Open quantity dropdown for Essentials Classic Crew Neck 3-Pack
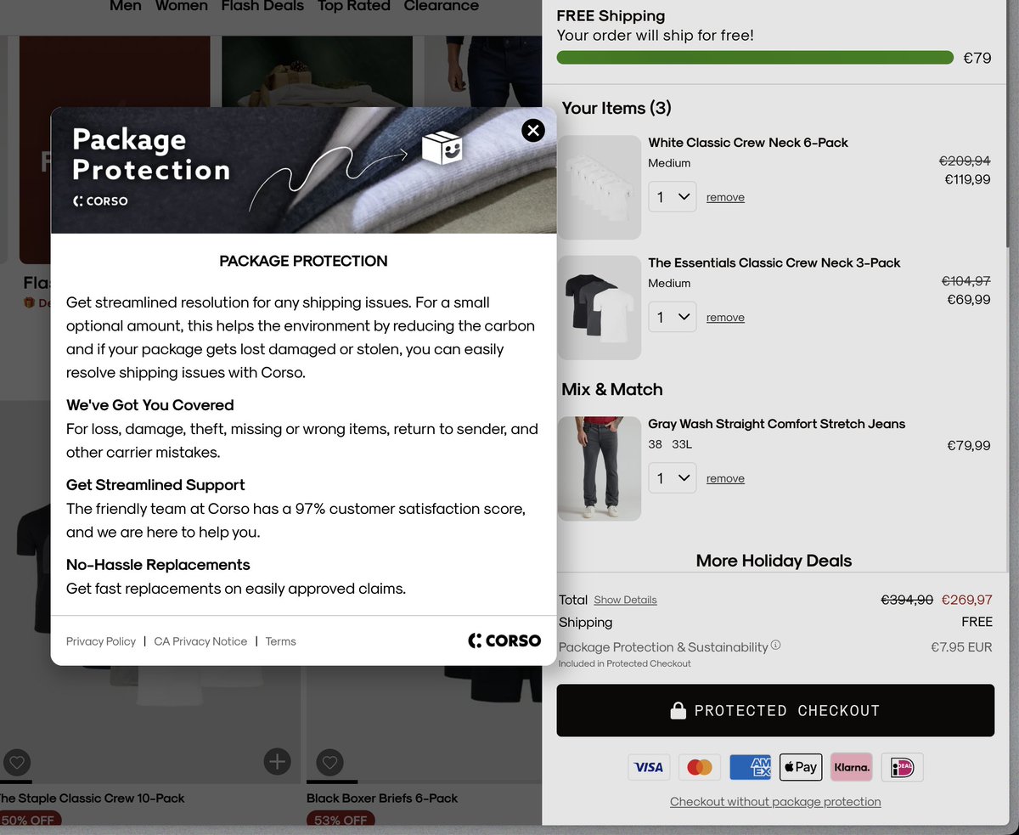 pos(673,318)
